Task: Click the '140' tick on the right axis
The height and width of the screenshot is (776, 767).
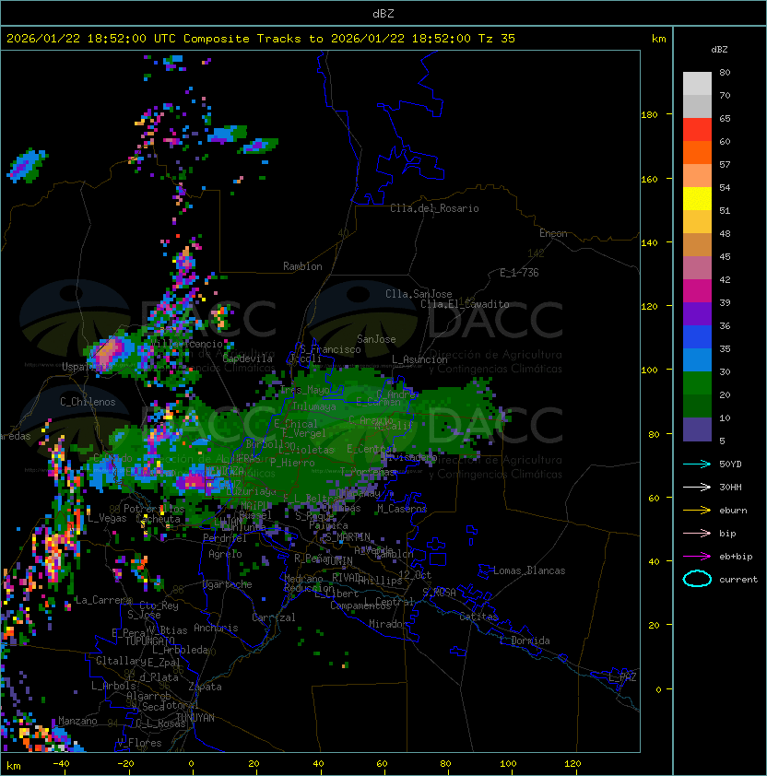Action: click(649, 242)
